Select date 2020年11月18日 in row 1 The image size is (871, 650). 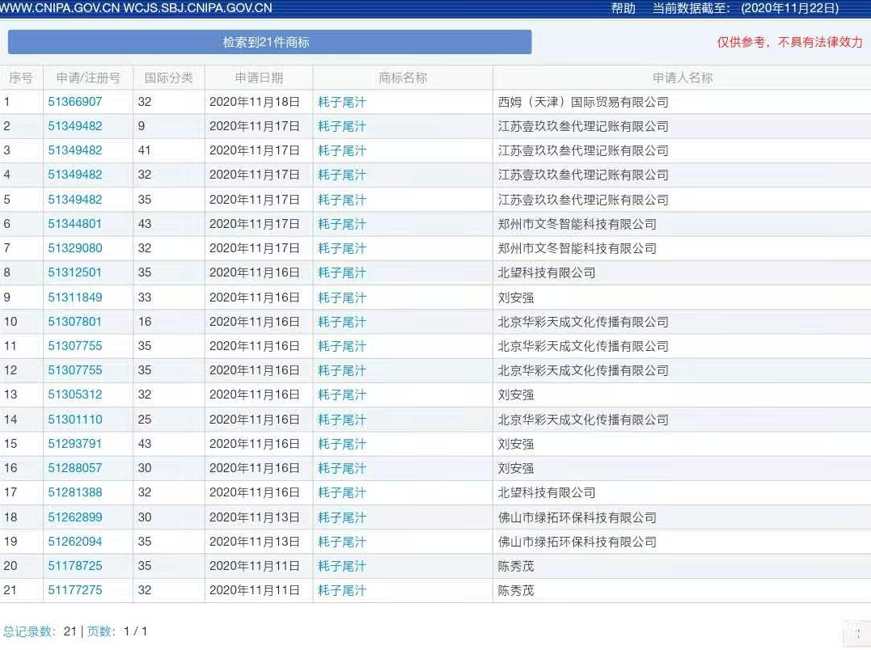[255, 102]
